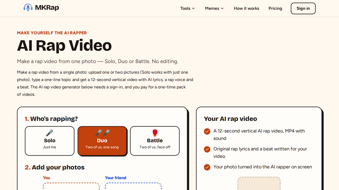339x190 pixels.
Task: Click the checkmark beside Your photo turned
Action: tap(207, 167)
